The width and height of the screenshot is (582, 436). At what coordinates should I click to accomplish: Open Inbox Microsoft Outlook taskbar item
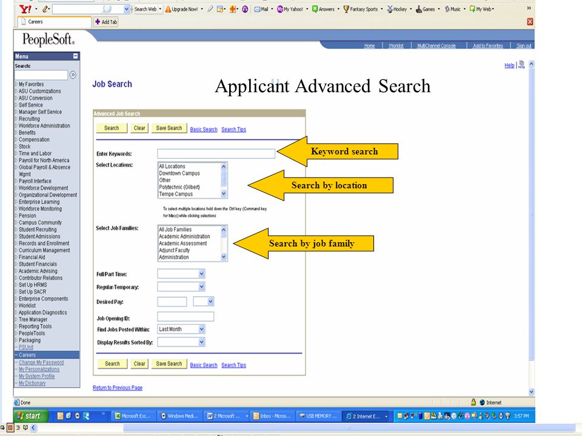272,416
